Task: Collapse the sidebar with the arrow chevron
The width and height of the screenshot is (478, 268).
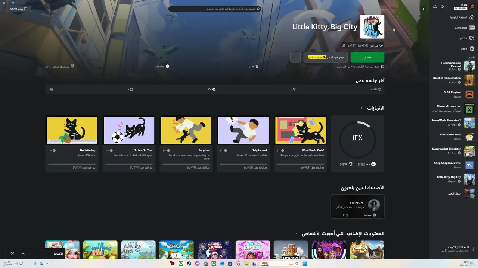Action: (423, 9)
